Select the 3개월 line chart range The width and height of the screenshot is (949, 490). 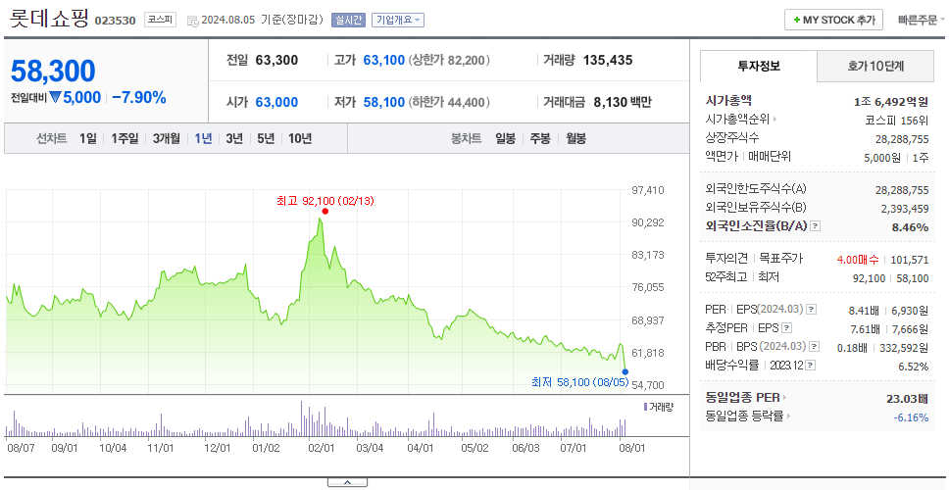click(167, 138)
